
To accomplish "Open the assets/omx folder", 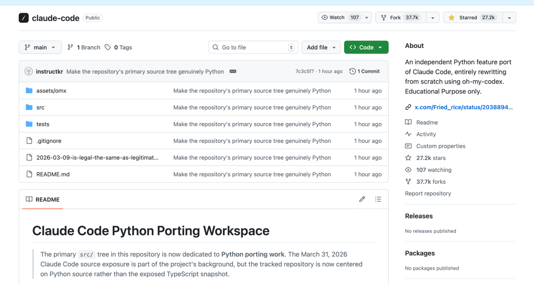I will pyautogui.click(x=51, y=90).
